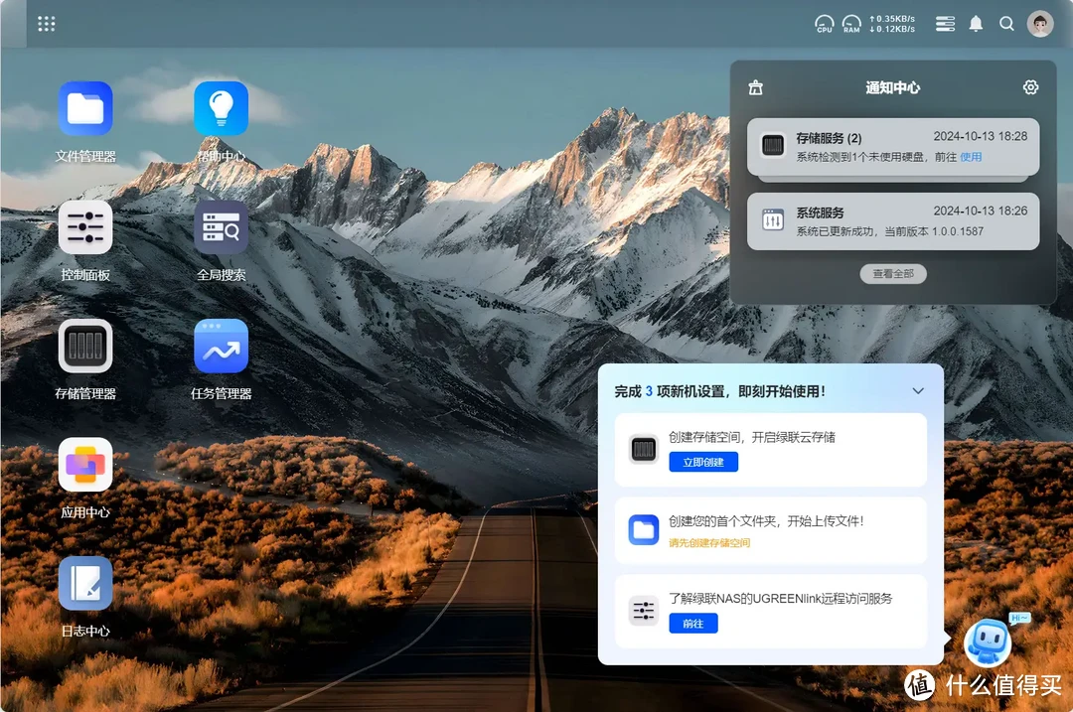
Task: Click the magnifier search icon in top bar
Action: (x=1007, y=23)
